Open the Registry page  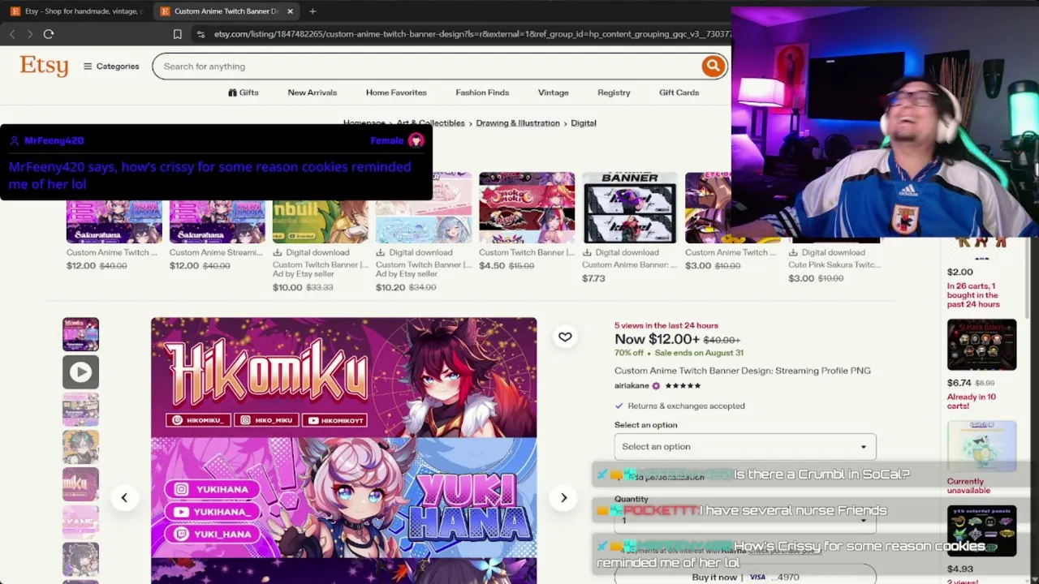pos(614,92)
